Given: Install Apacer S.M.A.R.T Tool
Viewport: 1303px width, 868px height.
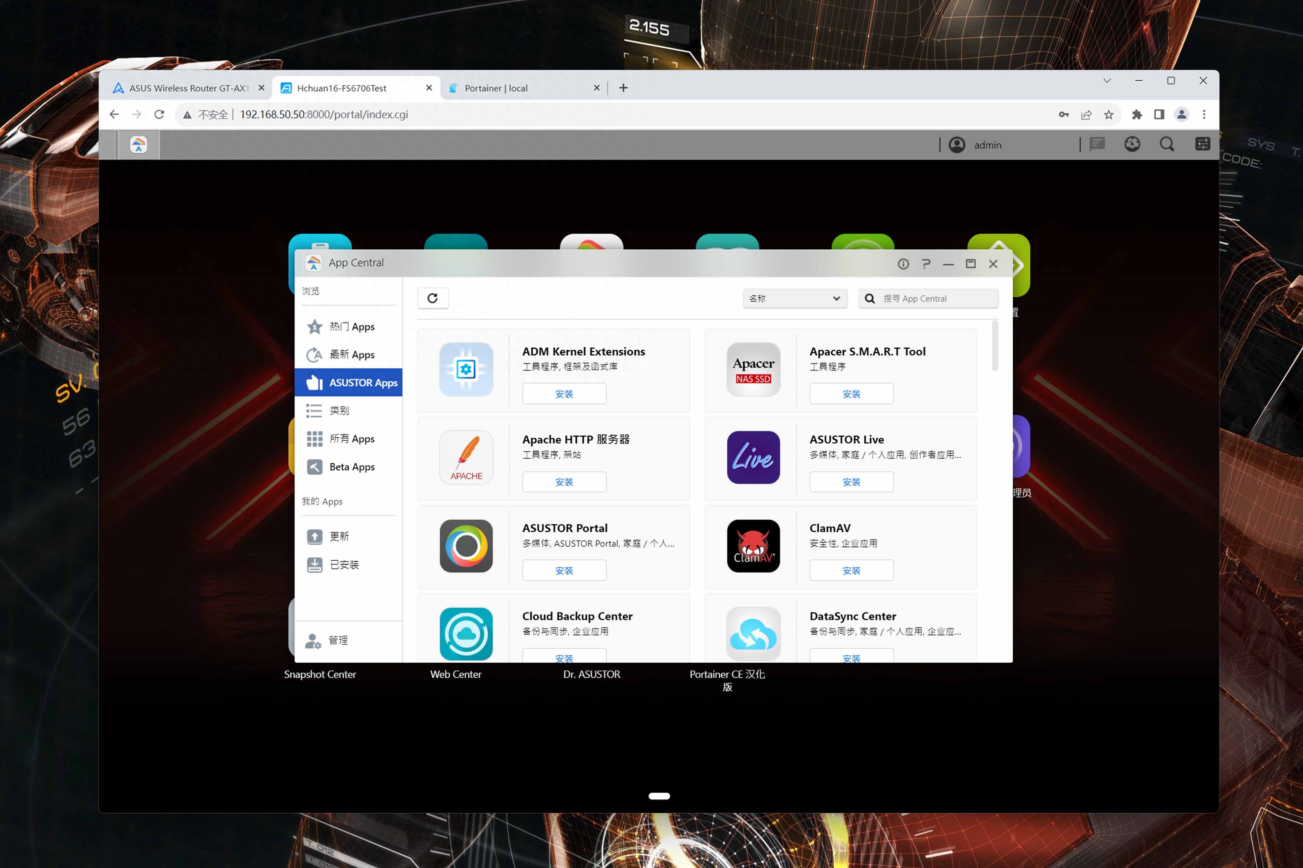Looking at the screenshot, I should tap(851, 394).
